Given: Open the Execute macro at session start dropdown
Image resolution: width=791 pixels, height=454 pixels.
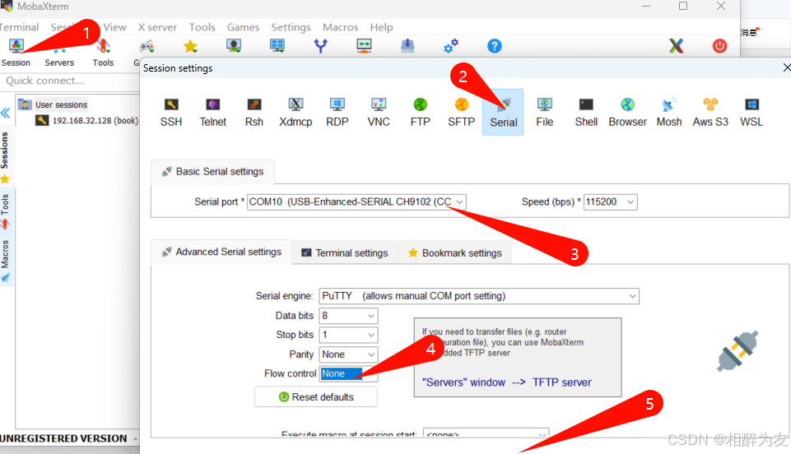Looking at the screenshot, I should pos(486,433).
